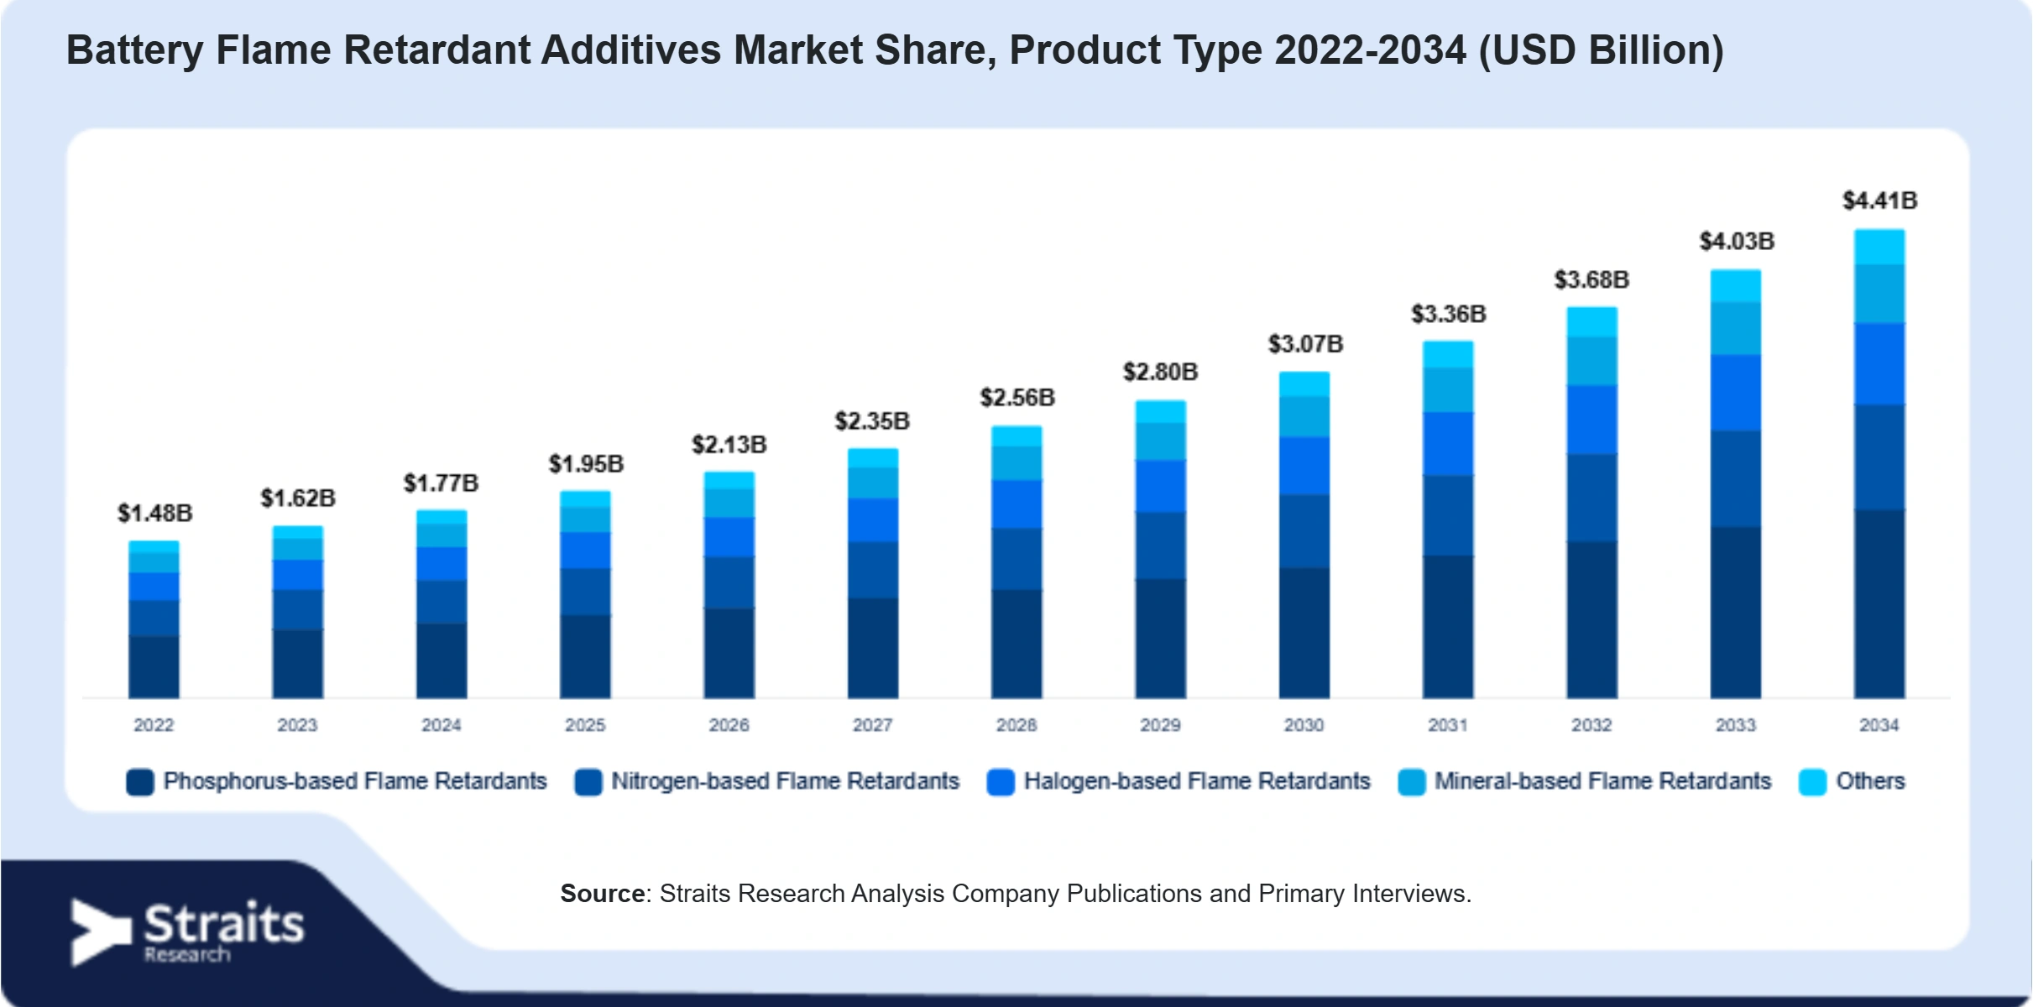Viewport: 2033px width, 1007px height.
Task: Click the Phosphorus segment of the 2028 bar
Action: (x=1016, y=644)
